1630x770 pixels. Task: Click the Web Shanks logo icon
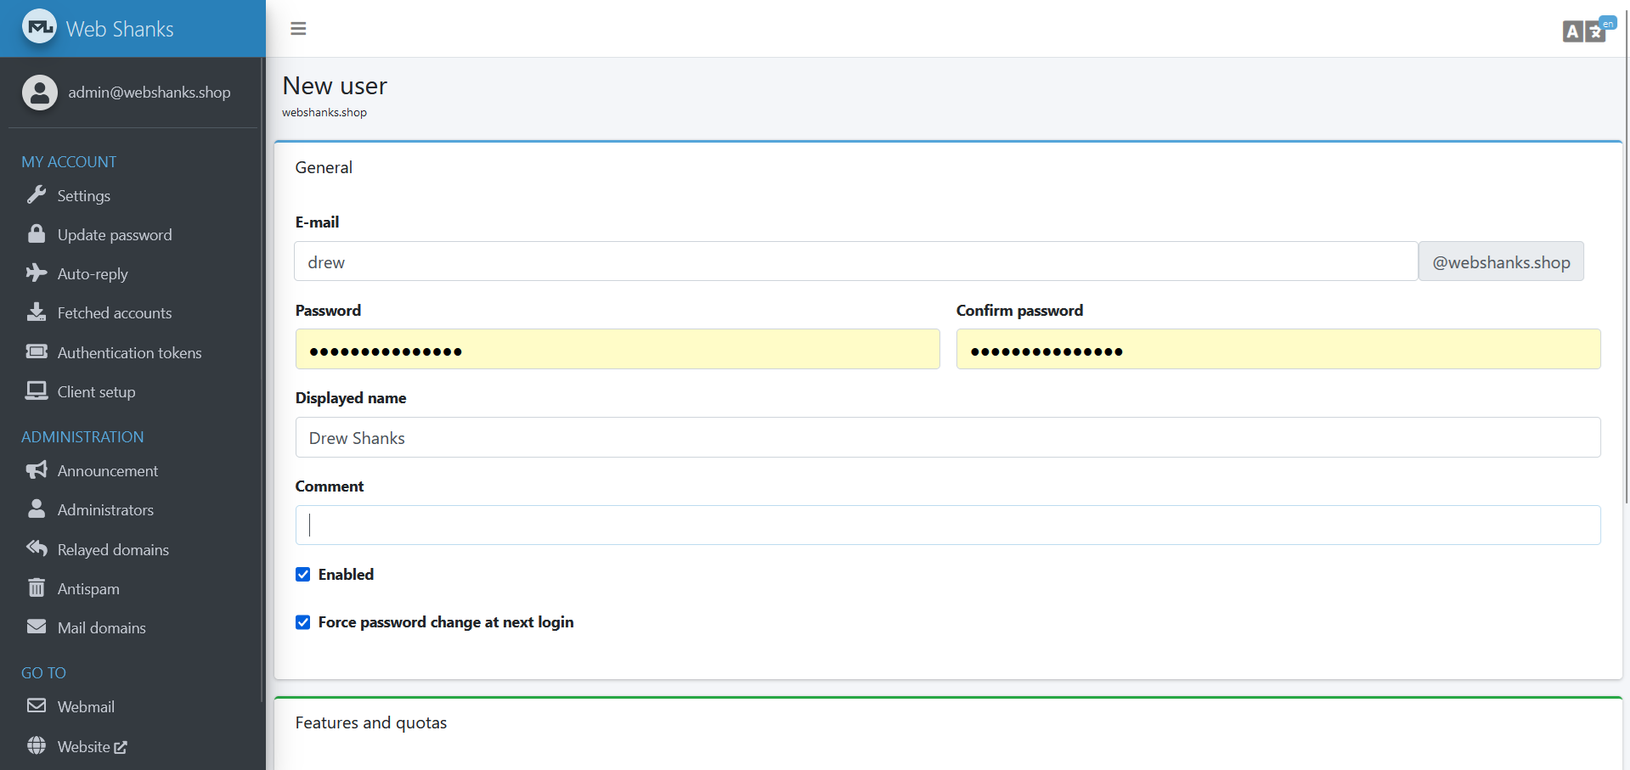(39, 27)
